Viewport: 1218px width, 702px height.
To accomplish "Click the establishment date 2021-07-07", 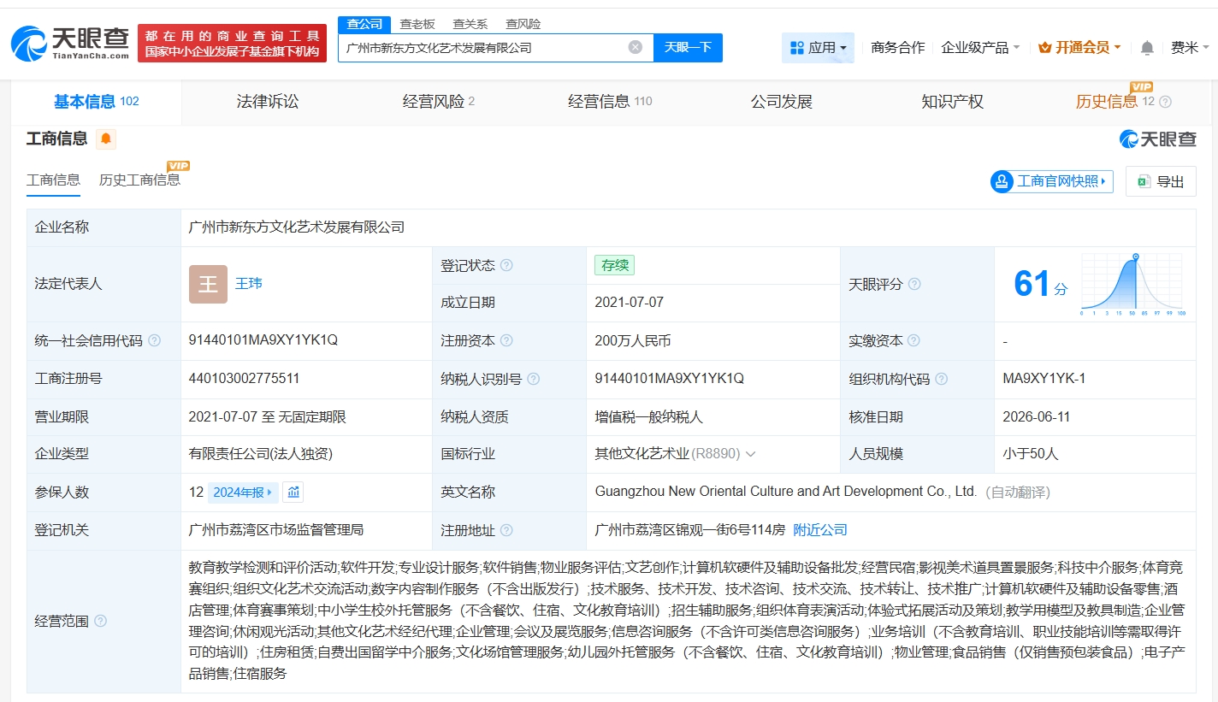I will pos(629,303).
